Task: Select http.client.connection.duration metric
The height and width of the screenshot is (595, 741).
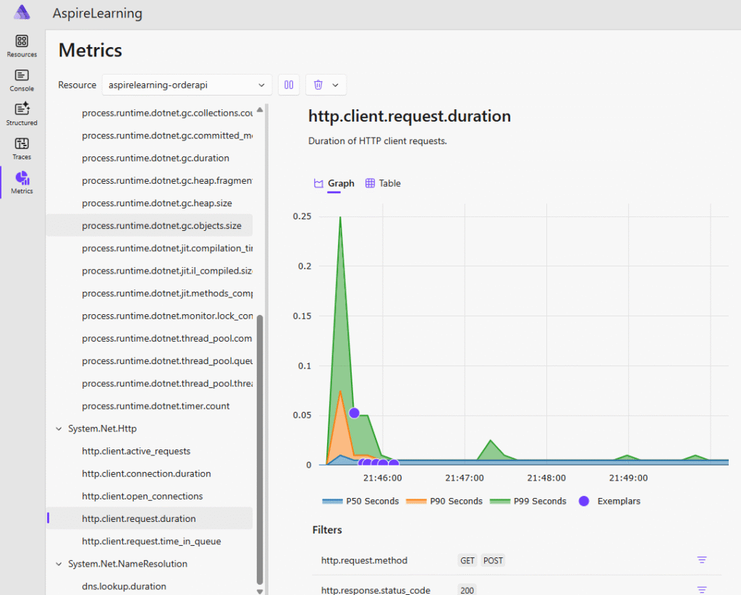Action: (146, 473)
